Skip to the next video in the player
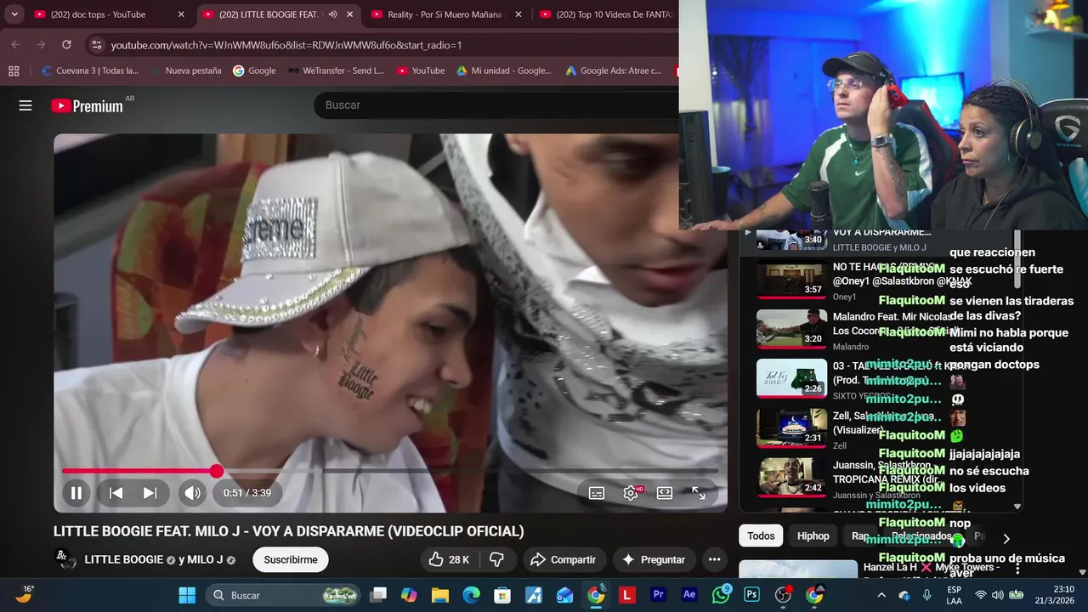 click(x=150, y=493)
